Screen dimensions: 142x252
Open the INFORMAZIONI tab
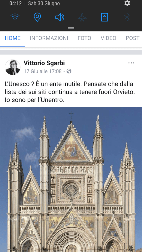click(x=49, y=38)
